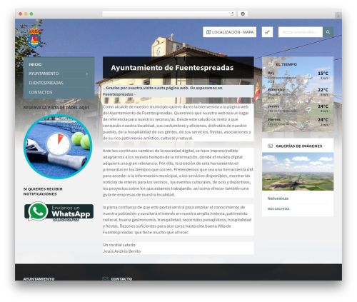Click the Ayuntamiento de Fuentespreadas page title
Image resolution: width=357 pixels, height=302 pixels.
(172, 68)
